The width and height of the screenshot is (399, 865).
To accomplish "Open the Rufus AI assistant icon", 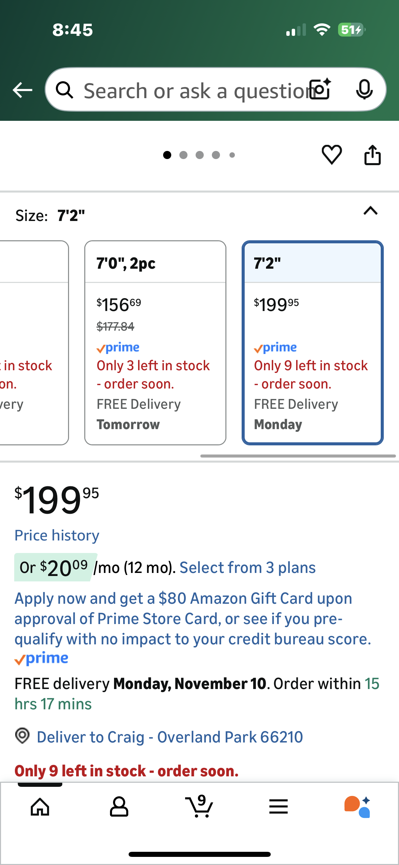I will pyautogui.click(x=357, y=807).
